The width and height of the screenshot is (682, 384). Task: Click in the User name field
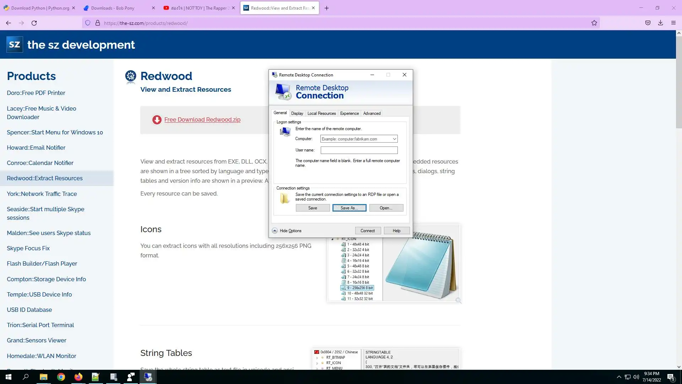tap(359, 150)
